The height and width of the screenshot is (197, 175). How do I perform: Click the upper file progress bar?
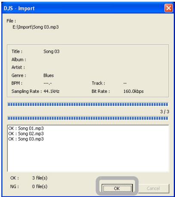pyautogui.click(x=88, y=105)
